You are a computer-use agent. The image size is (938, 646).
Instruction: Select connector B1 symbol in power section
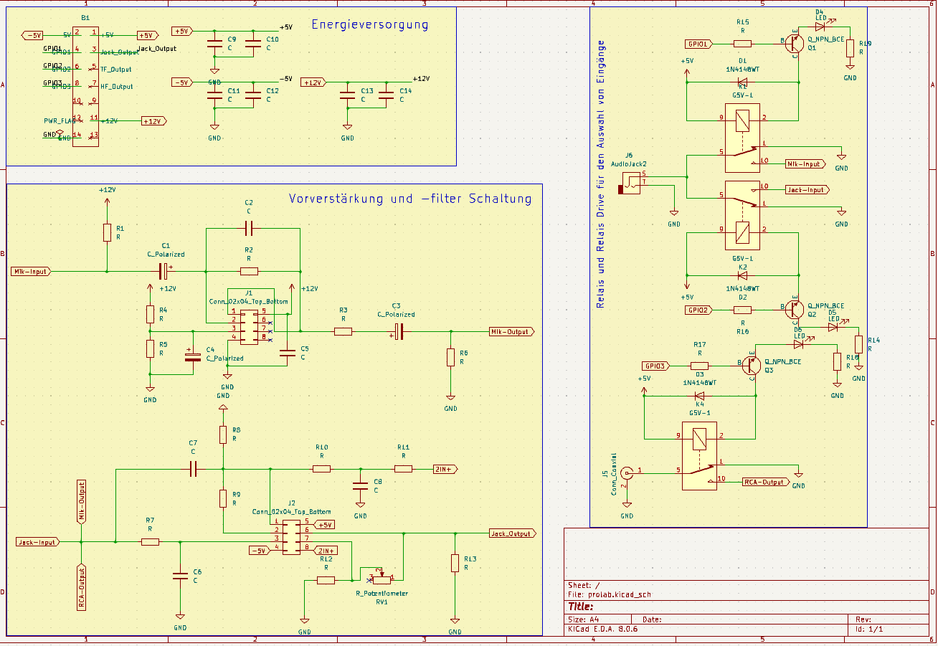pos(86,86)
